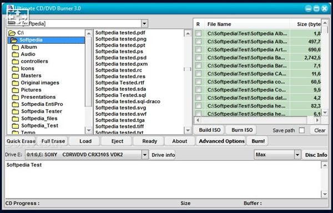333x213 pixels.
Task: Select the C:\ root folder icon
Action: click(12, 33)
